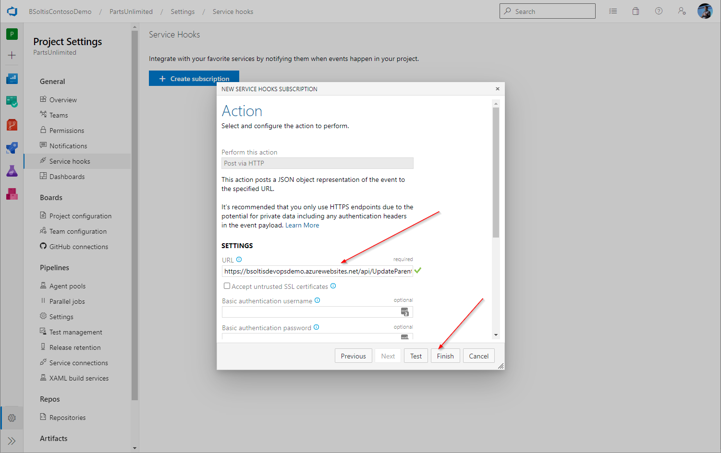Open Test Plans flask icon
721x453 pixels.
(x=12, y=171)
